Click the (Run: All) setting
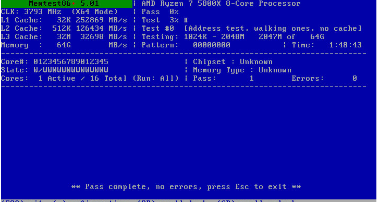The width and height of the screenshot is (379, 202). pyautogui.click(x=156, y=79)
